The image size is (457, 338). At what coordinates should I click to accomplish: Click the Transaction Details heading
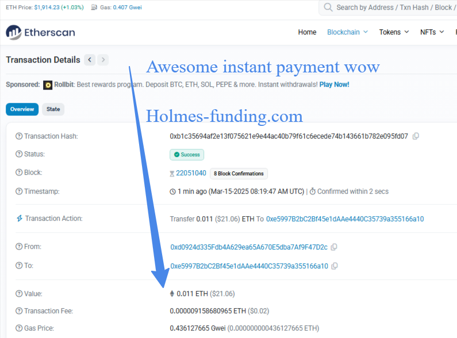point(43,60)
